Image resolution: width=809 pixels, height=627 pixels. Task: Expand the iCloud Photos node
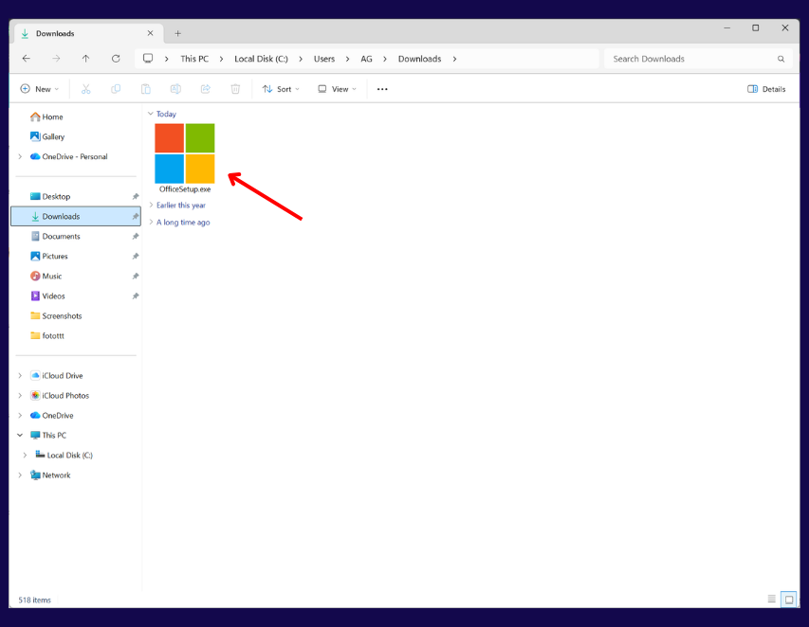[20, 396]
